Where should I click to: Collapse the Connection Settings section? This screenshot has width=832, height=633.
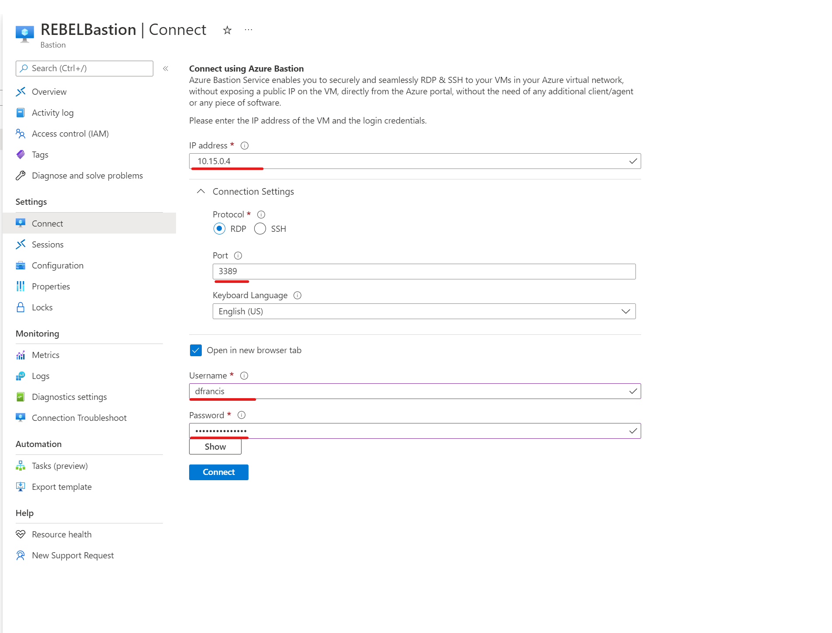[201, 191]
